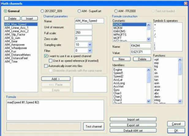Click the Import set button
189x136 pixels.
pyautogui.click(x=133, y=119)
